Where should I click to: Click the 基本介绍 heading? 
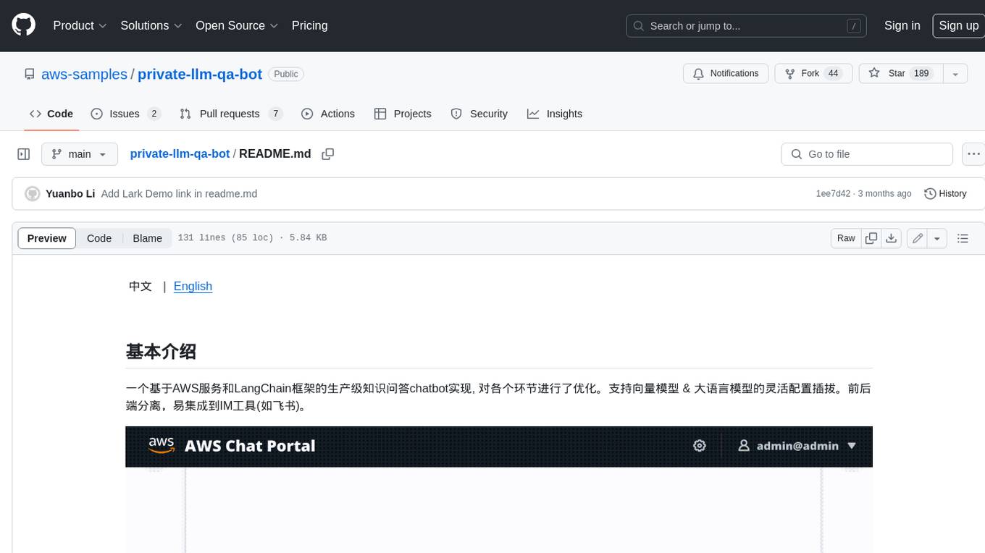pyautogui.click(x=161, y=352)
